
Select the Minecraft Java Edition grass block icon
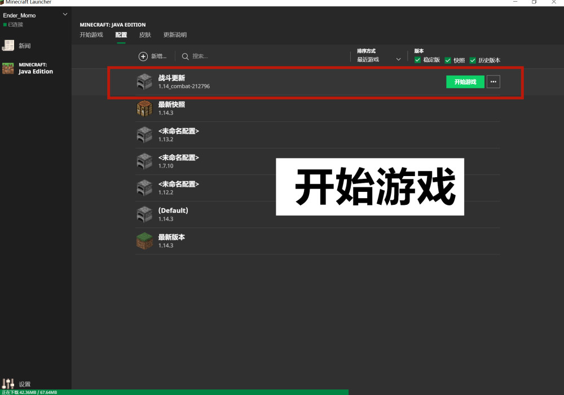tap(8, 68)
